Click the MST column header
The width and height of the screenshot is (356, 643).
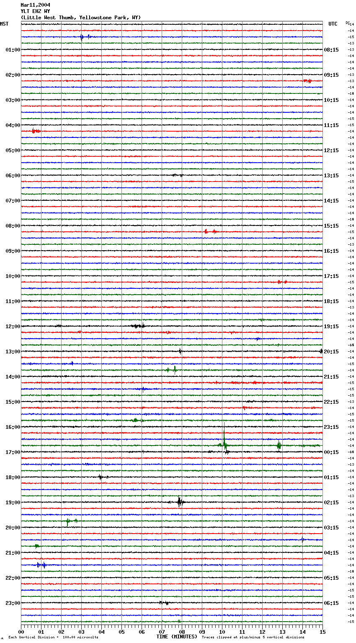4,24
